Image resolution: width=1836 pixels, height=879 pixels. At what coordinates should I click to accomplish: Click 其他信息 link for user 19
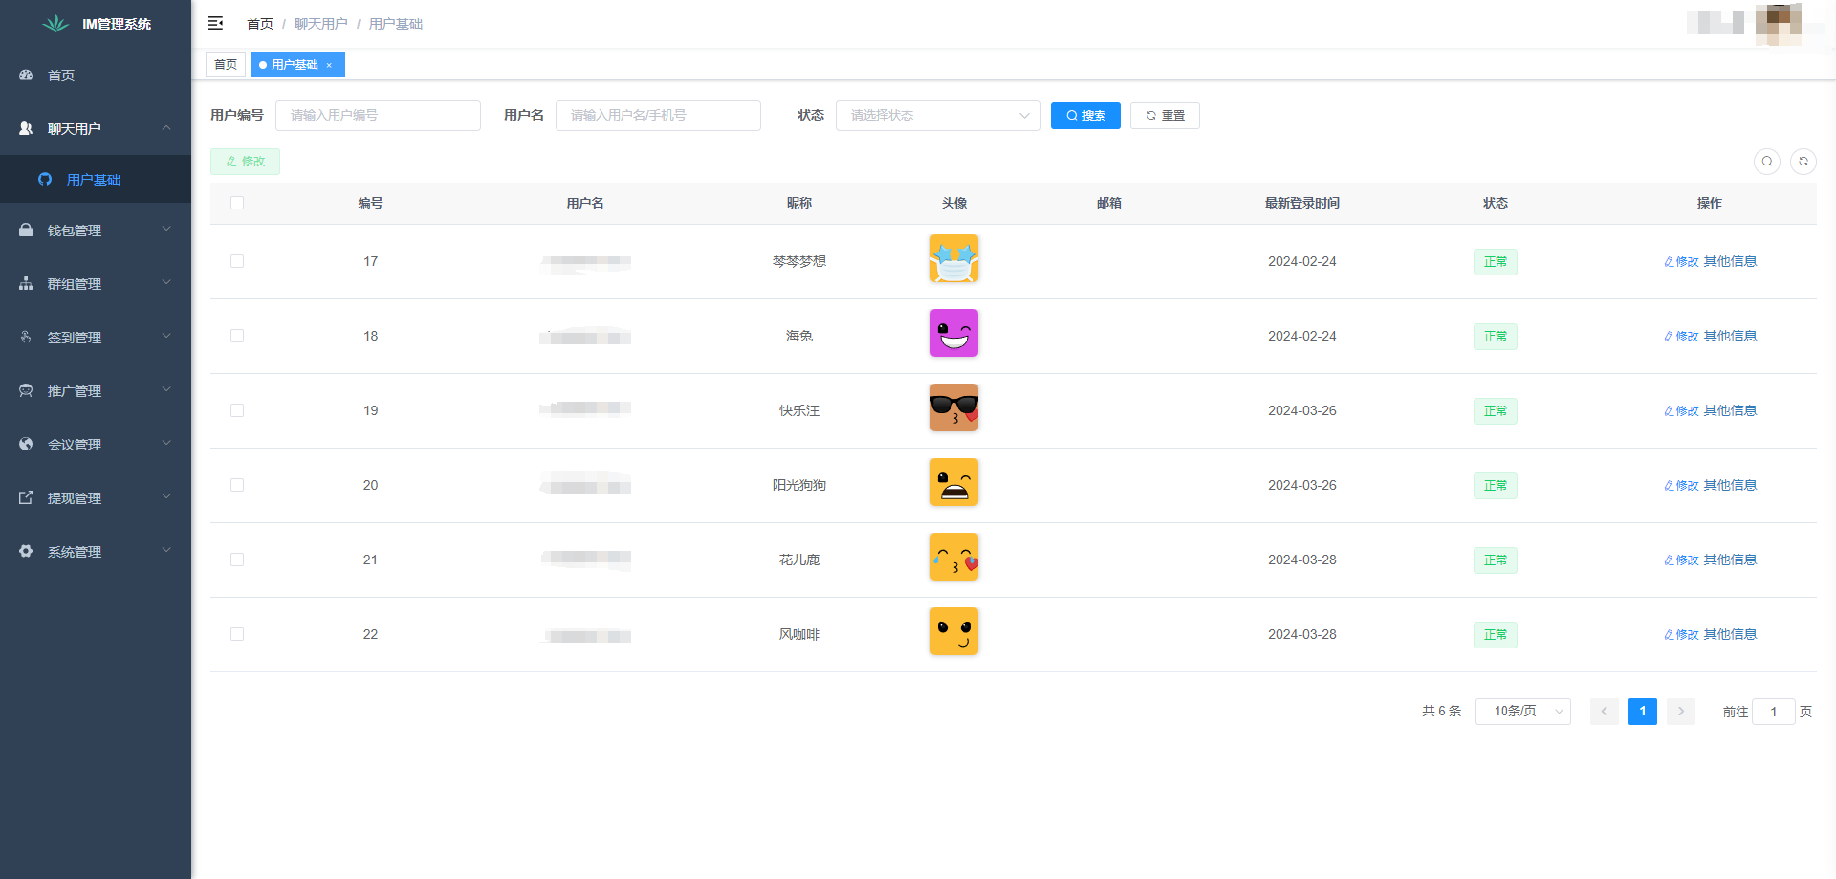(1730, 410)
